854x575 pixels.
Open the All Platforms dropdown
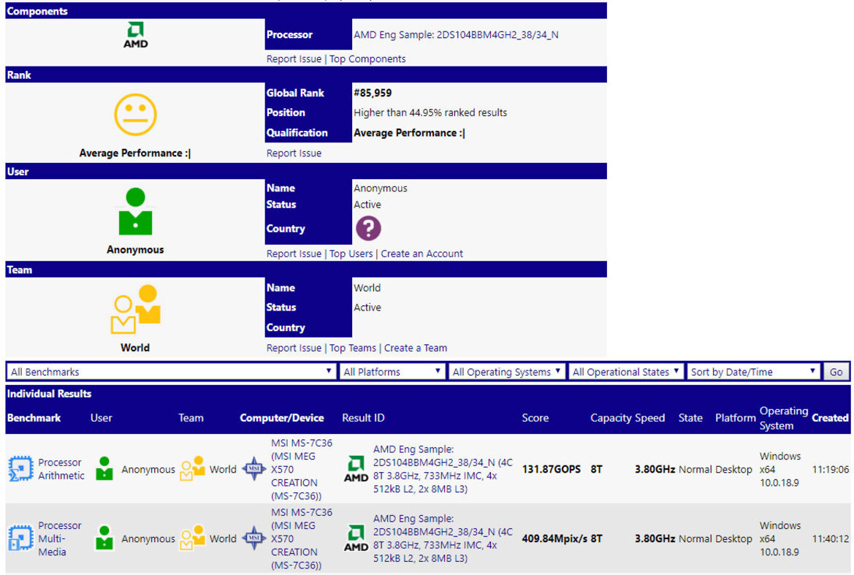tap(392, 372)
